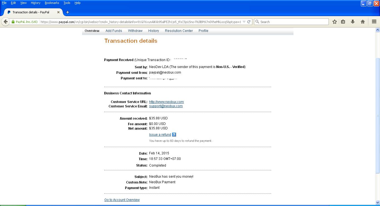Open the URL history dropdown arrow
Screen dimensions: 380x206
[244, 22]
